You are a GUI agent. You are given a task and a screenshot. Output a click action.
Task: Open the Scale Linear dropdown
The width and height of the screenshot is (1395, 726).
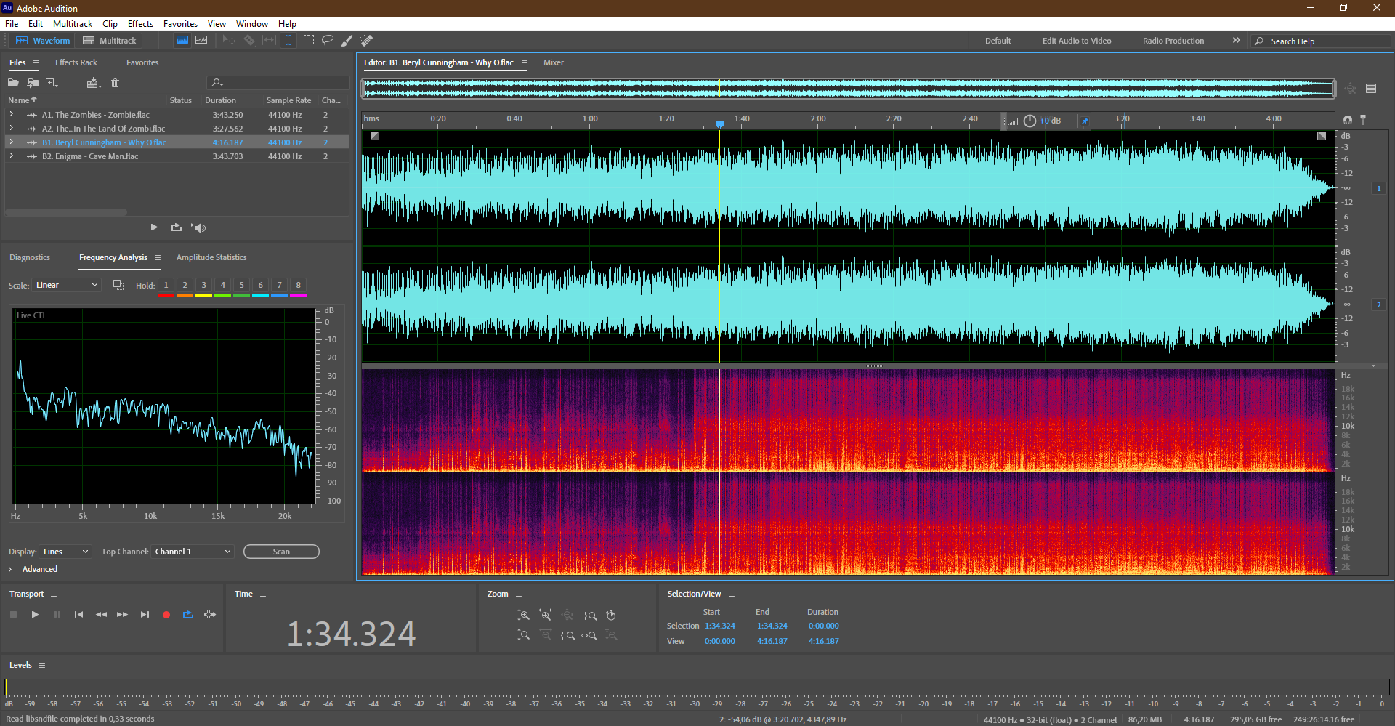pos(67,285)
